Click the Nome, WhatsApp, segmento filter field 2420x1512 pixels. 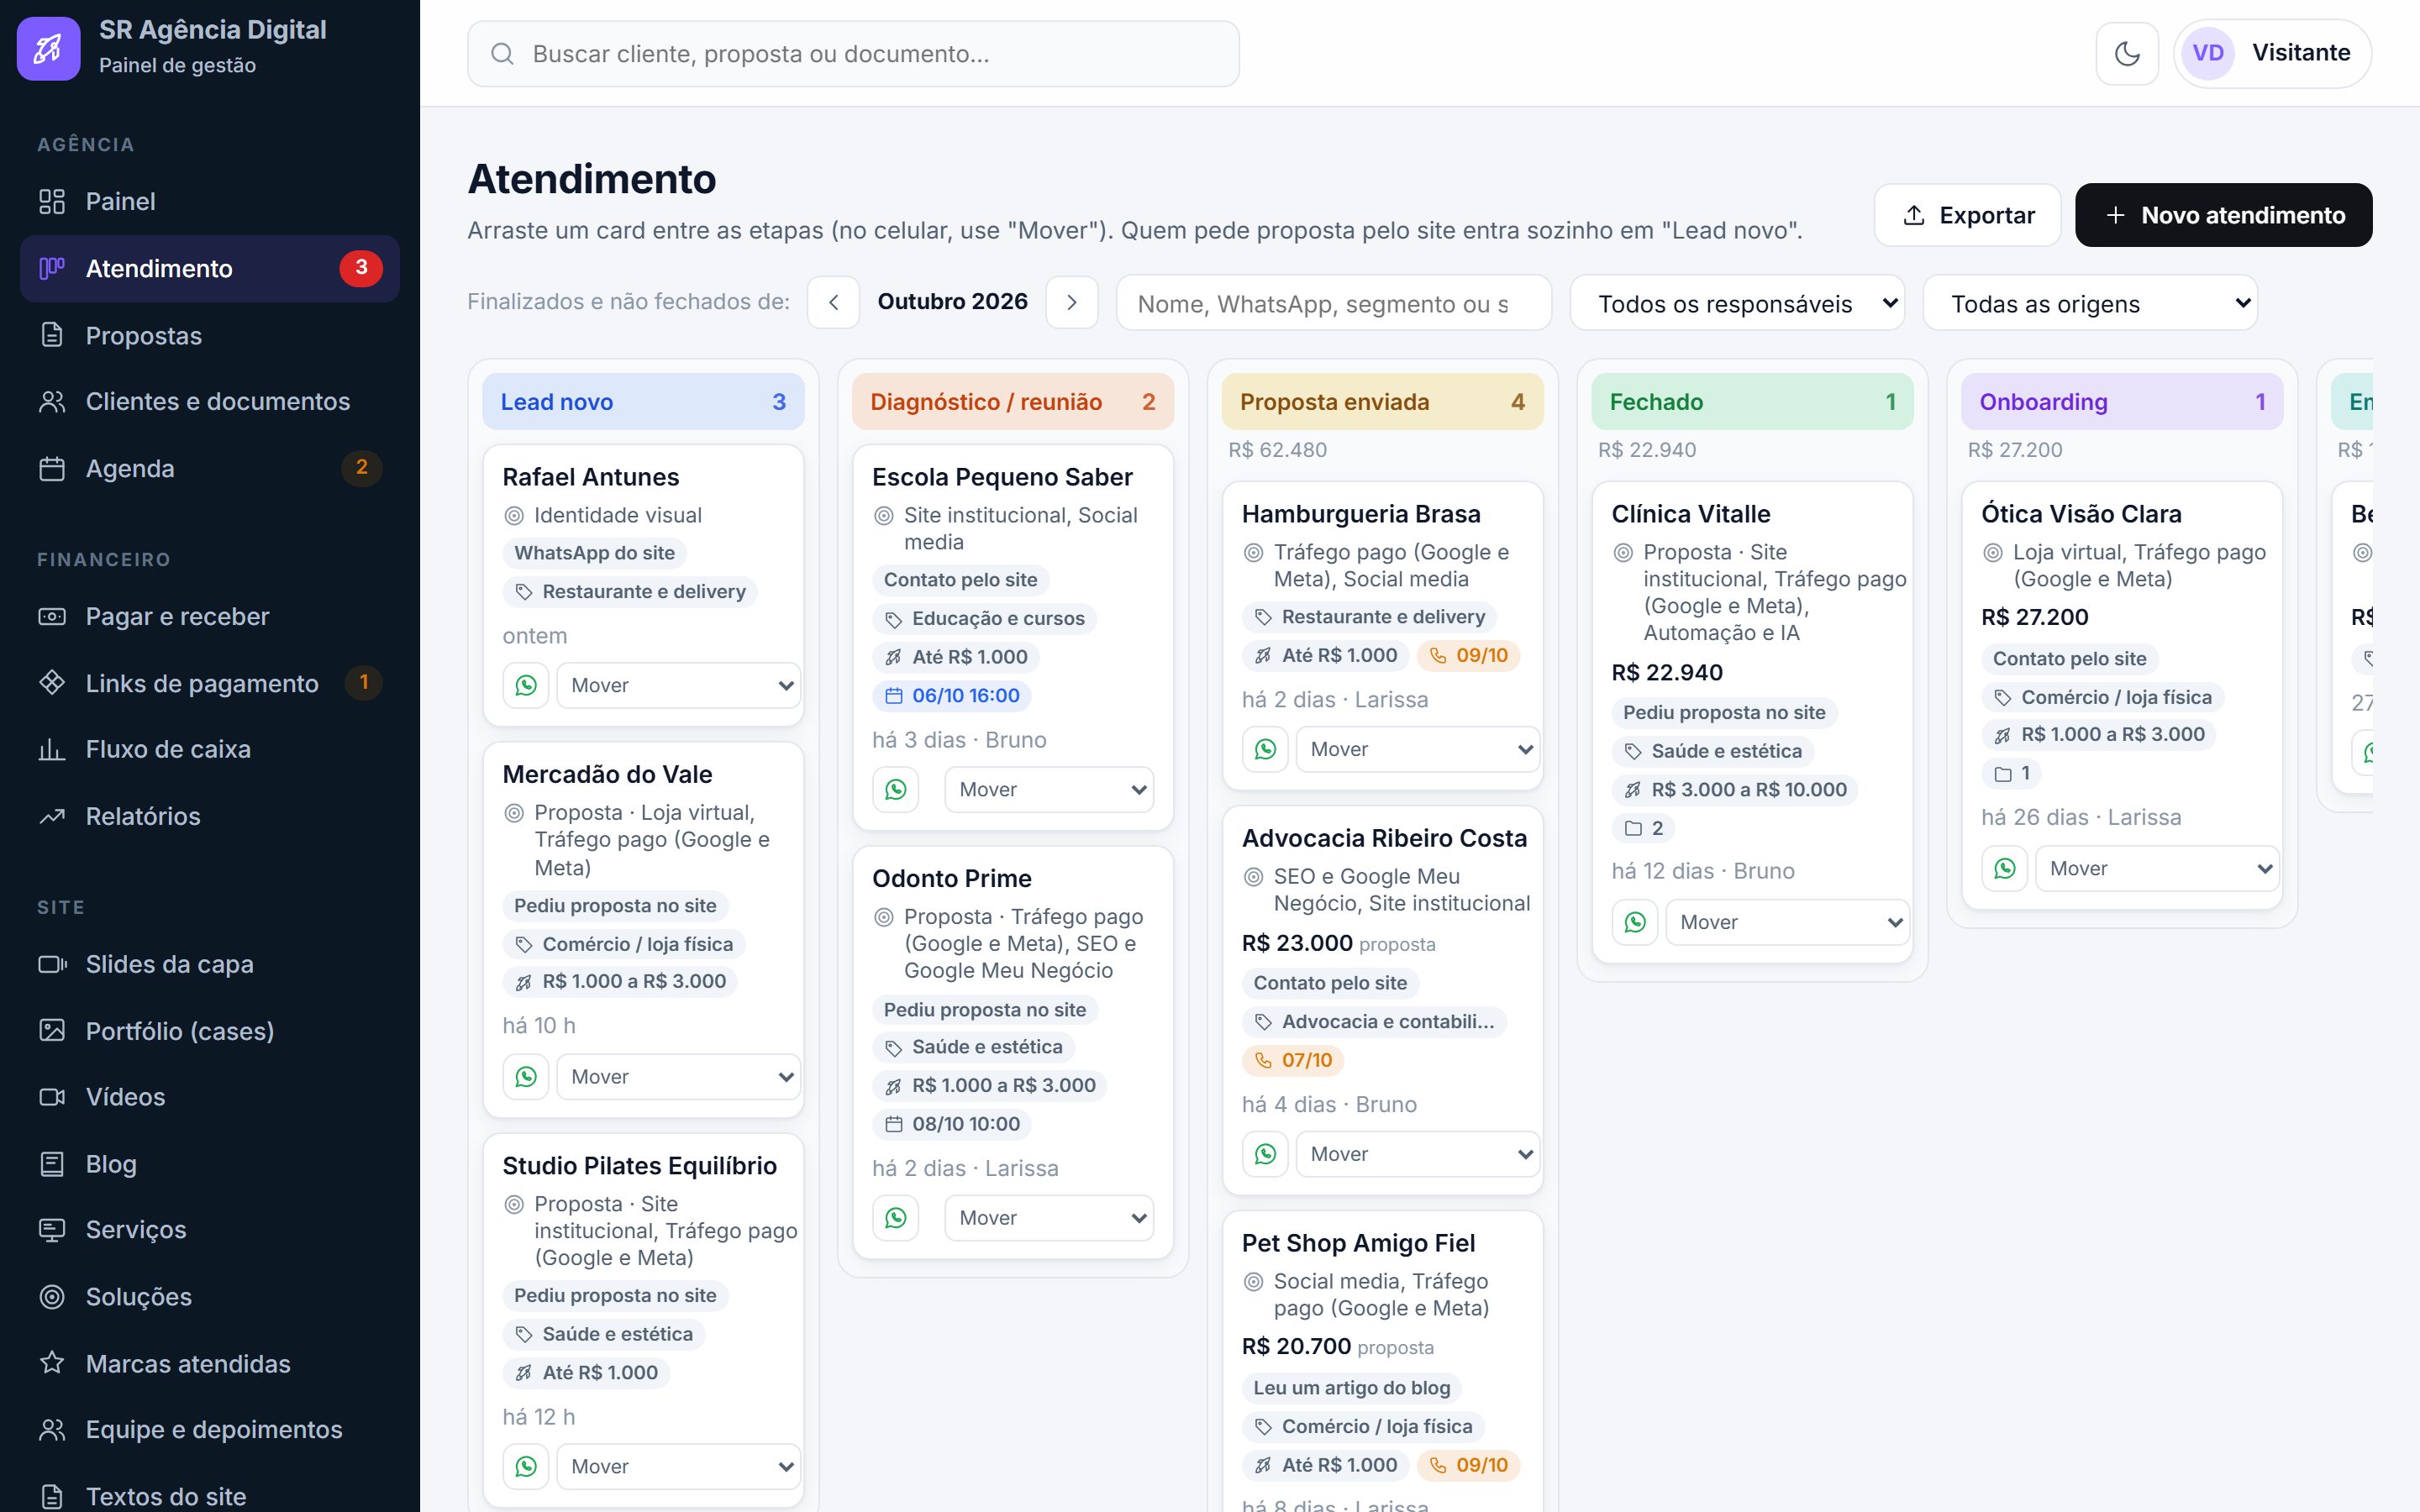[1334, 303]
